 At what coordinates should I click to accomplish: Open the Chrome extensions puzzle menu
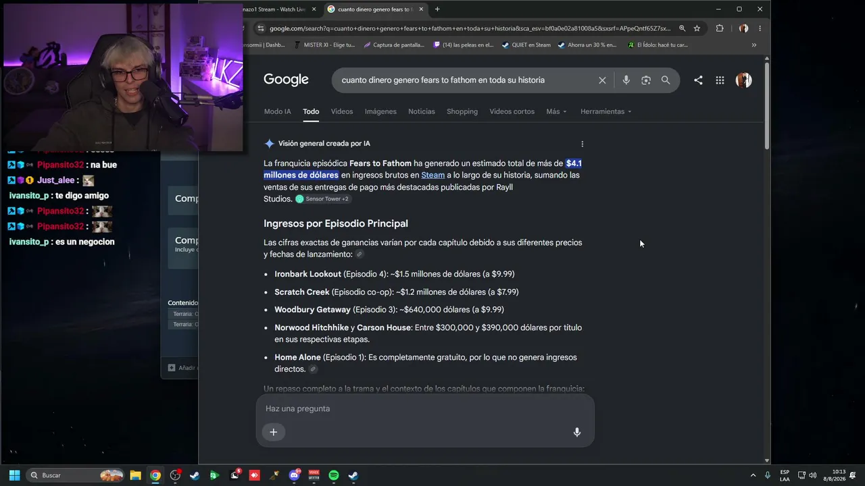click(720, 28)
